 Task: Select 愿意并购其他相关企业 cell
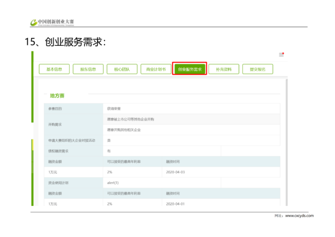click(191, 130)
